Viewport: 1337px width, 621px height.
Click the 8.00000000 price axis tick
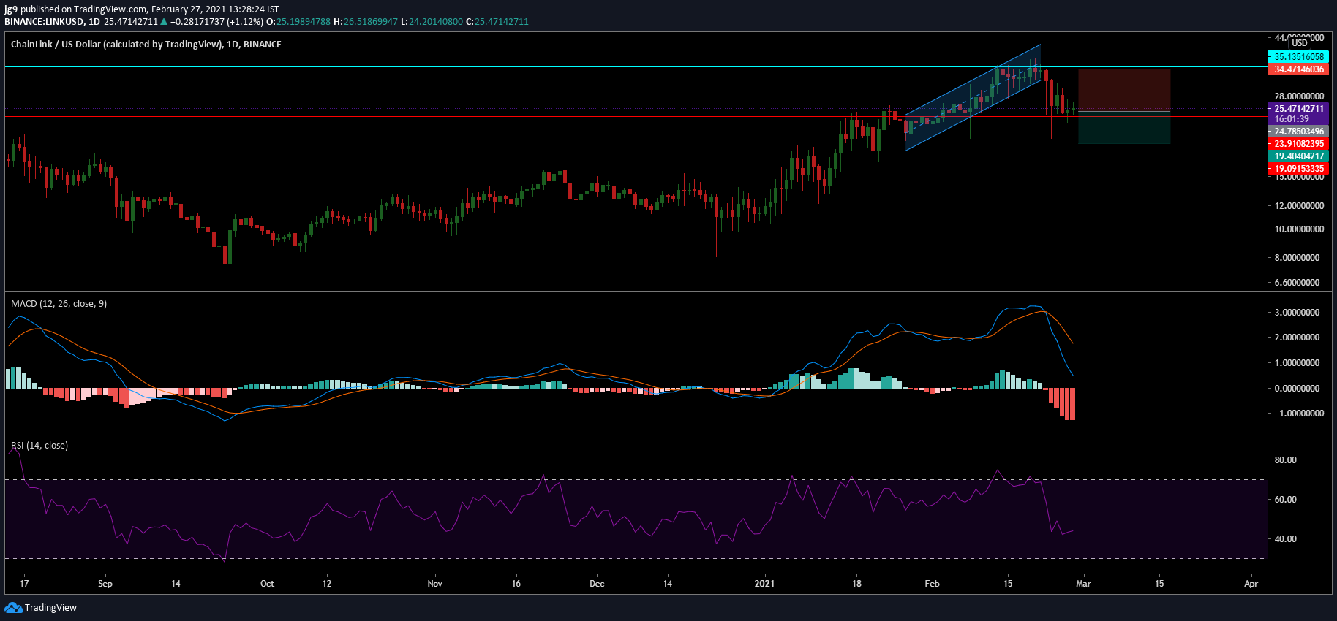point(1297,258)
